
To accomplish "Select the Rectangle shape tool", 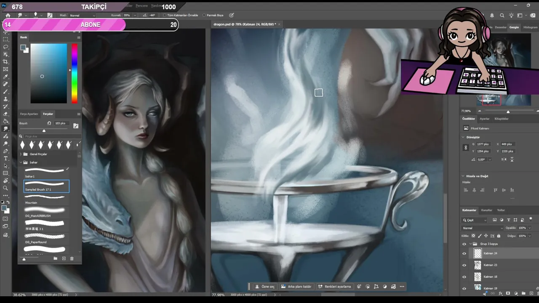I will tap(6, 173).
